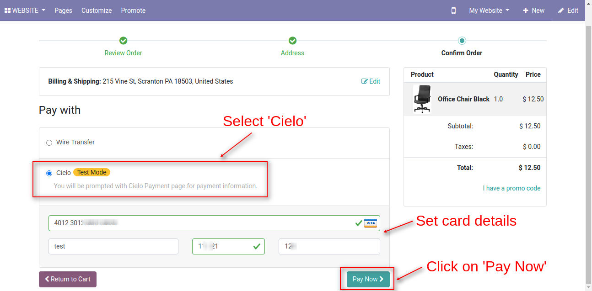Click the Confirm Order step circle
592x291 pixels.
(x=462, y=41)
